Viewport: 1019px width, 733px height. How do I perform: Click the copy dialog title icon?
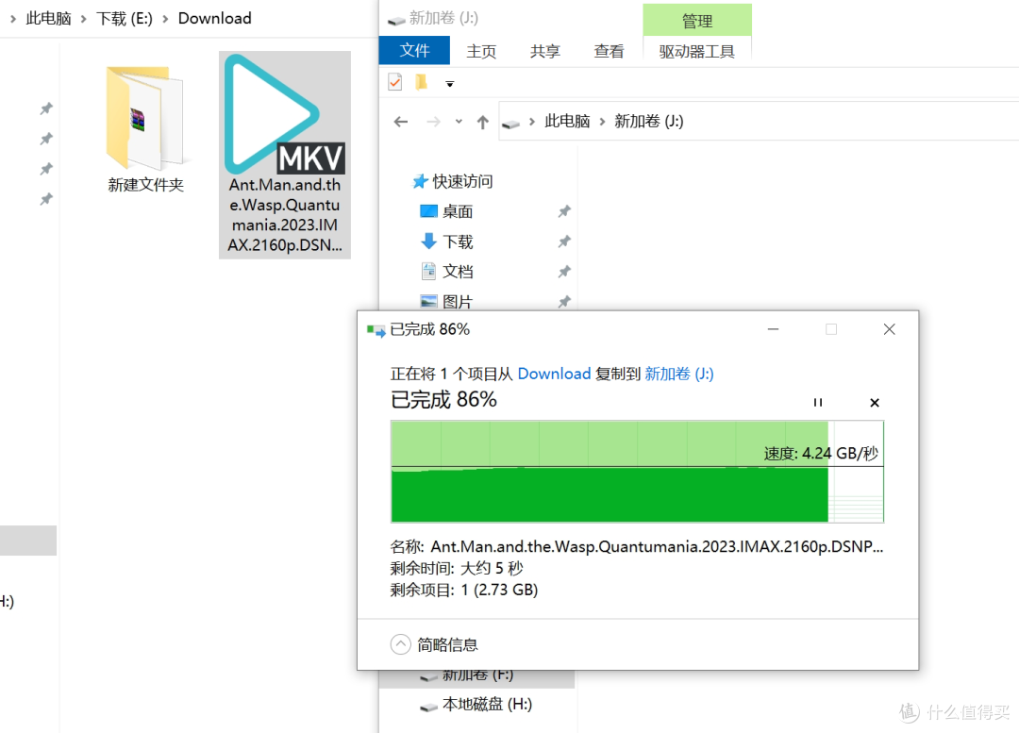coord(376,331)
